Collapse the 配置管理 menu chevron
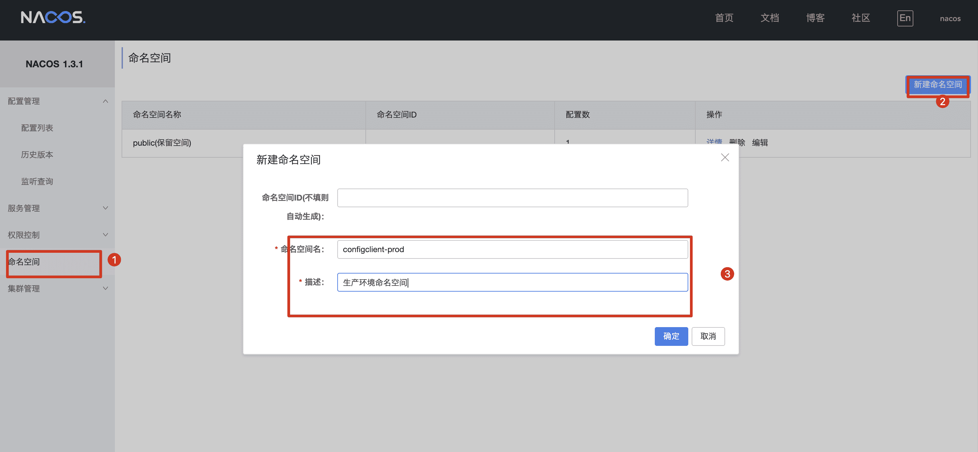This screenshot has height=452, width=978. pyautogui.click(x=105, y=101)
